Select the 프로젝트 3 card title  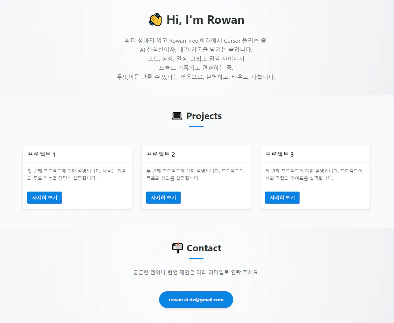point(279,154)
